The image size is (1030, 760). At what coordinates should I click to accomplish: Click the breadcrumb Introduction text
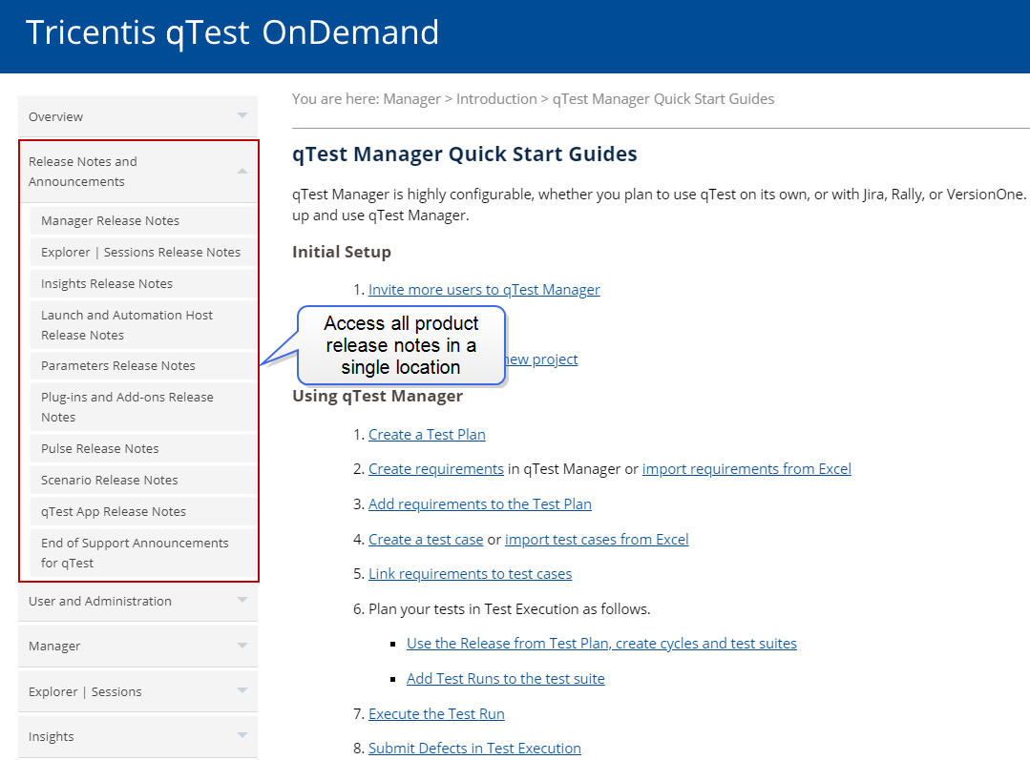pyautogui.click(x=496, y=99)
